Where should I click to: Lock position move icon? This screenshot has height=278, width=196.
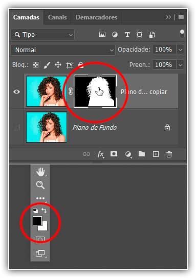coord(58,65)
